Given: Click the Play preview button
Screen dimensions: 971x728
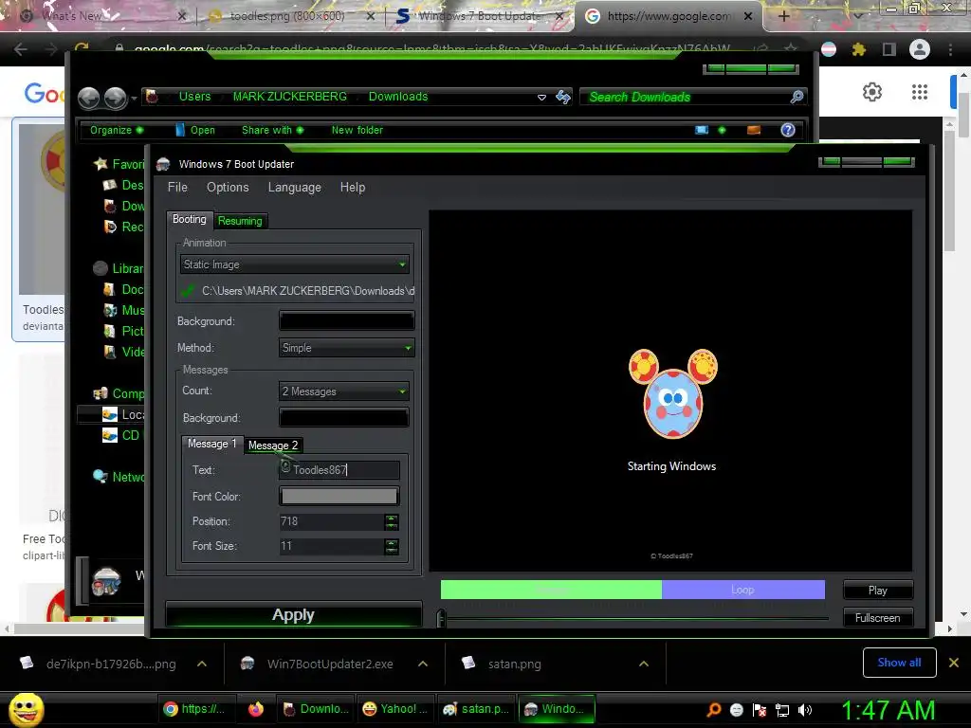Looking at the screenshot, I should 877,591.
